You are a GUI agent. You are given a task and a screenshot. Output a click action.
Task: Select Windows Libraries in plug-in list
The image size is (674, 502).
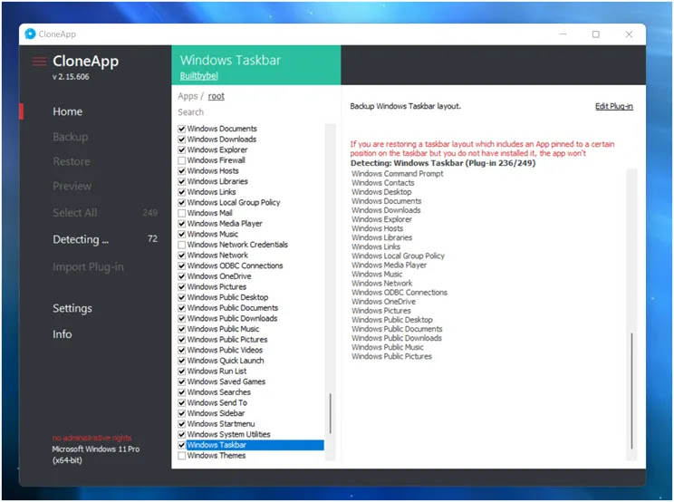pyautogui.click(x=217, y=181)
